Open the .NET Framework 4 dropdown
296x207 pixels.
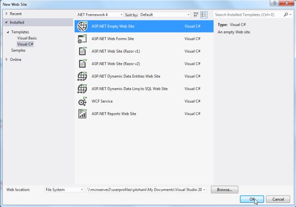[100, 15]
